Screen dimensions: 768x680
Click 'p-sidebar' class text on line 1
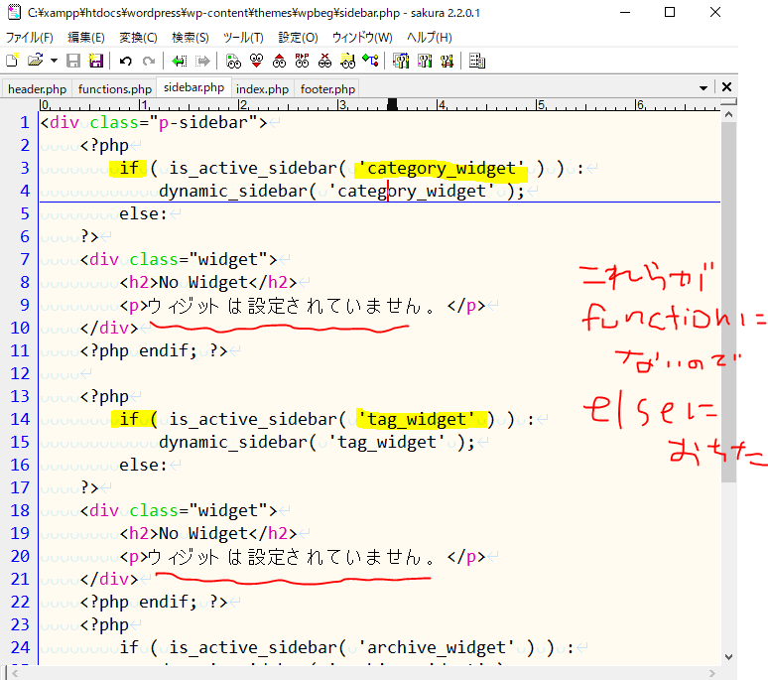pos(203,122)
